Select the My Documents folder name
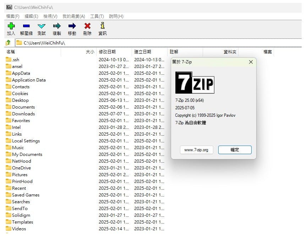This screenshot has height=236, width=307. tap(27, 154)
